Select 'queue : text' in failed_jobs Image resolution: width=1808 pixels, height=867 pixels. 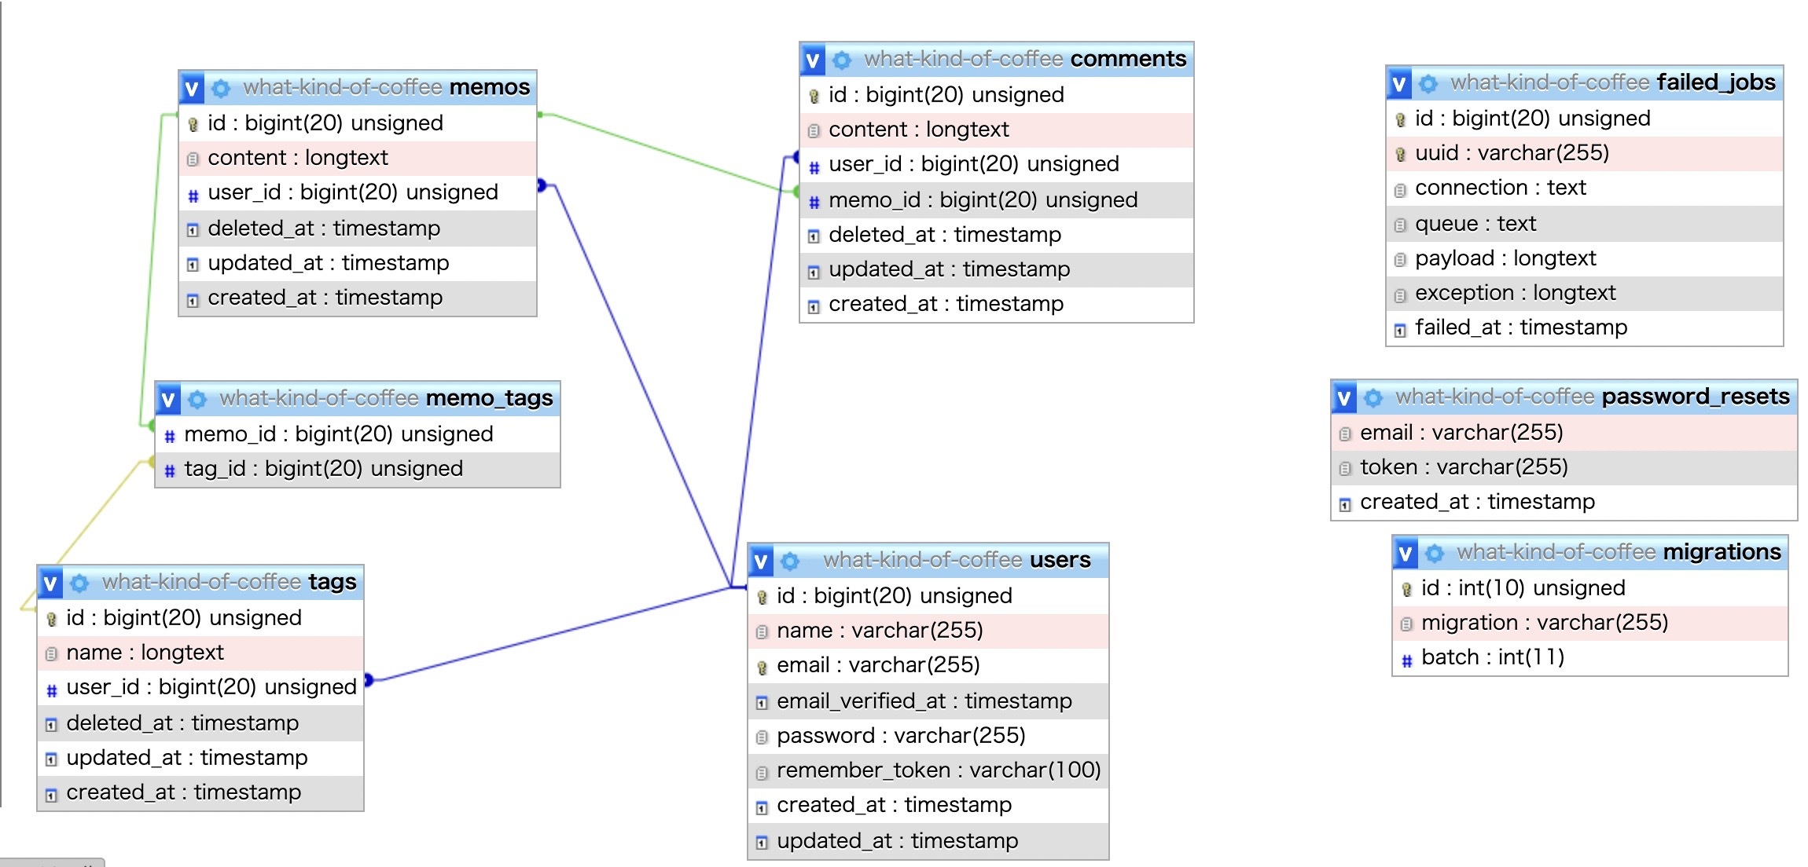[x=1585, y=225]
